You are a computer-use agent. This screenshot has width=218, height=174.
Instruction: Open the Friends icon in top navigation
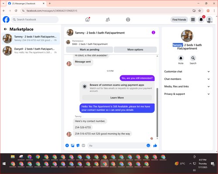click(x=108, y=20)
